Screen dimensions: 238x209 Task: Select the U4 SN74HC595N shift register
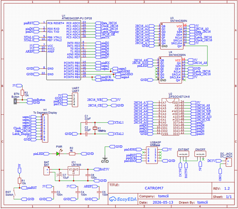(170, 70)
